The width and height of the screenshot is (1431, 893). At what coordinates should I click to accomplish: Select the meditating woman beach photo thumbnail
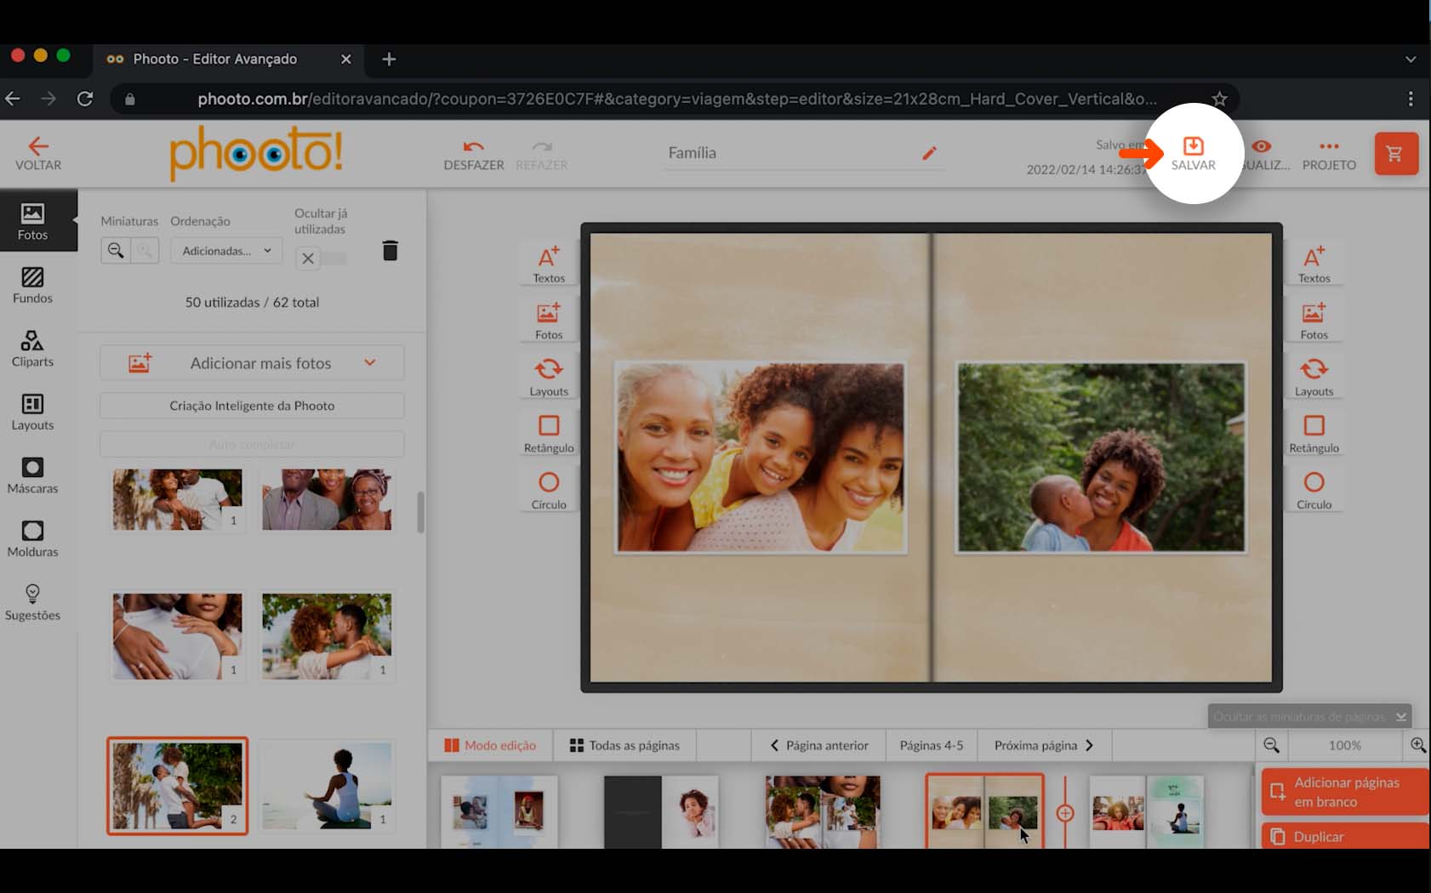(327, 786)
